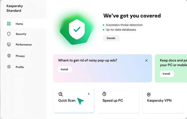Click Install on the green docs card
Screen dimensions: 187x119
point(167,74)
